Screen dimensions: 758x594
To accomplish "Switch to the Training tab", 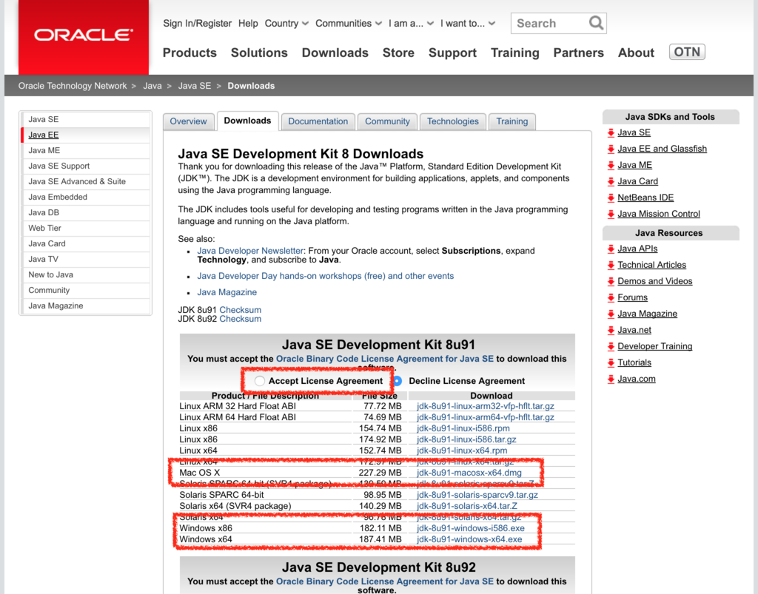I will 512,121.
